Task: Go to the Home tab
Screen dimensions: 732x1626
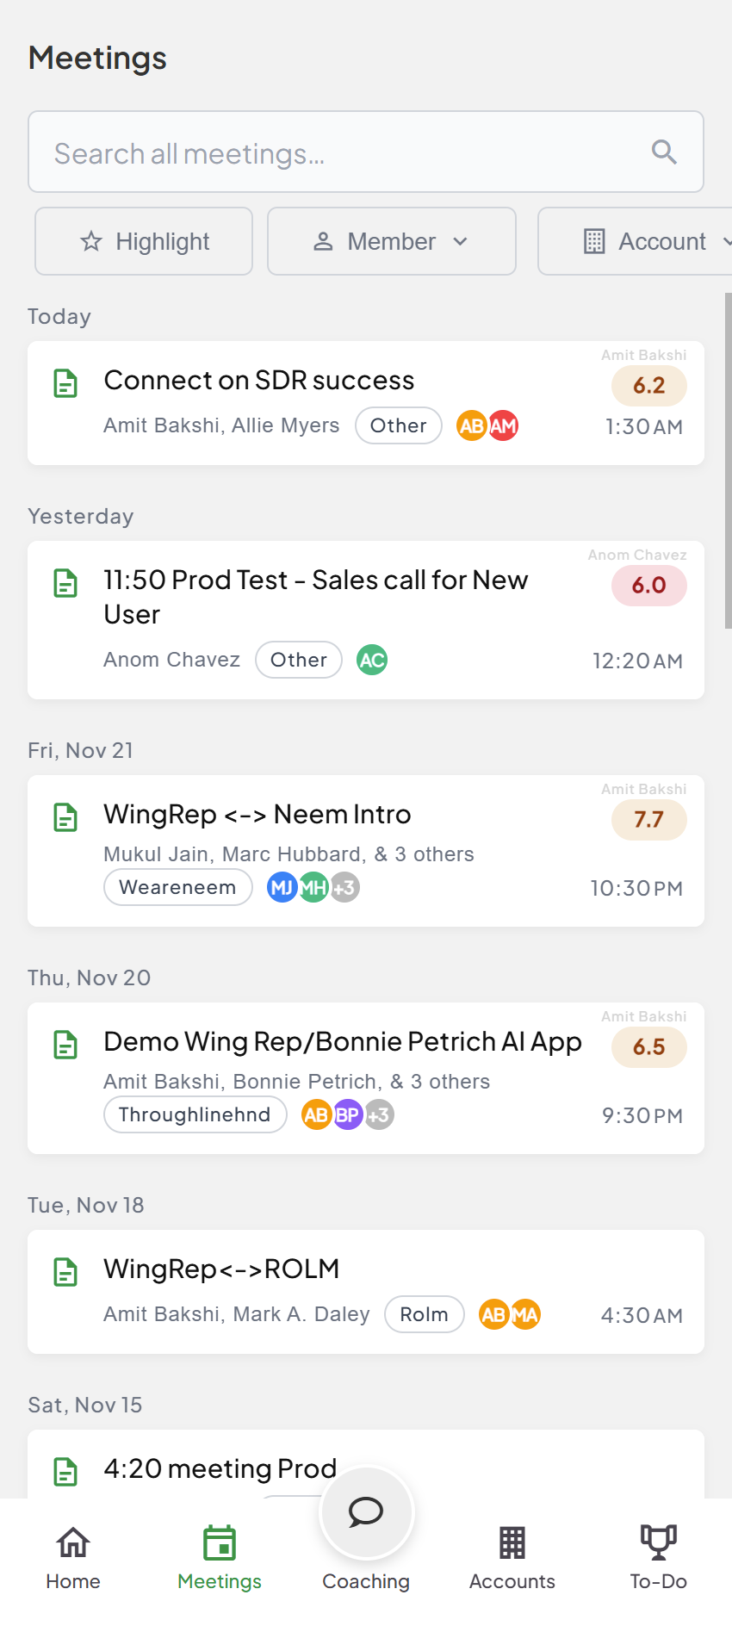Action: coord(73,1555)
